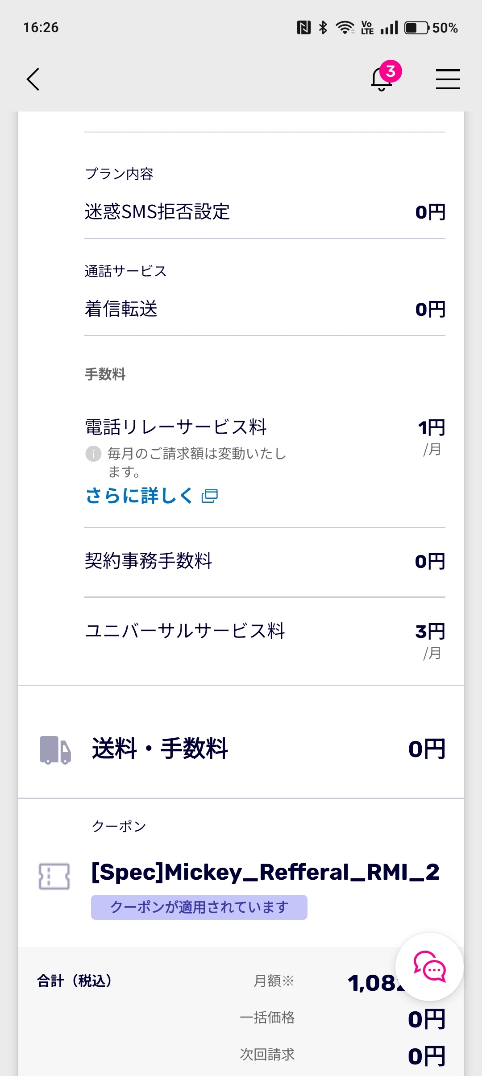Tap the info icon beside 毎月のご請求額

pos(93,454)
